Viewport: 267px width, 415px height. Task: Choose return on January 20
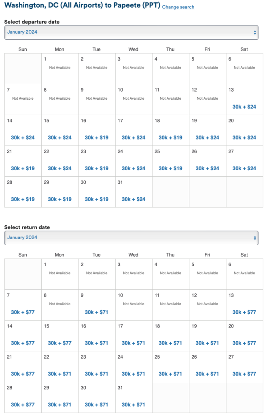click(x=244, y=343)
